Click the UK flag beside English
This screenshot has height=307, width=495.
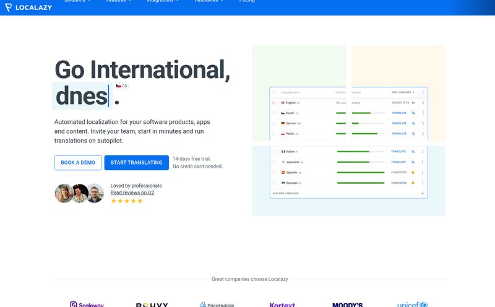[x=283, y=103]
